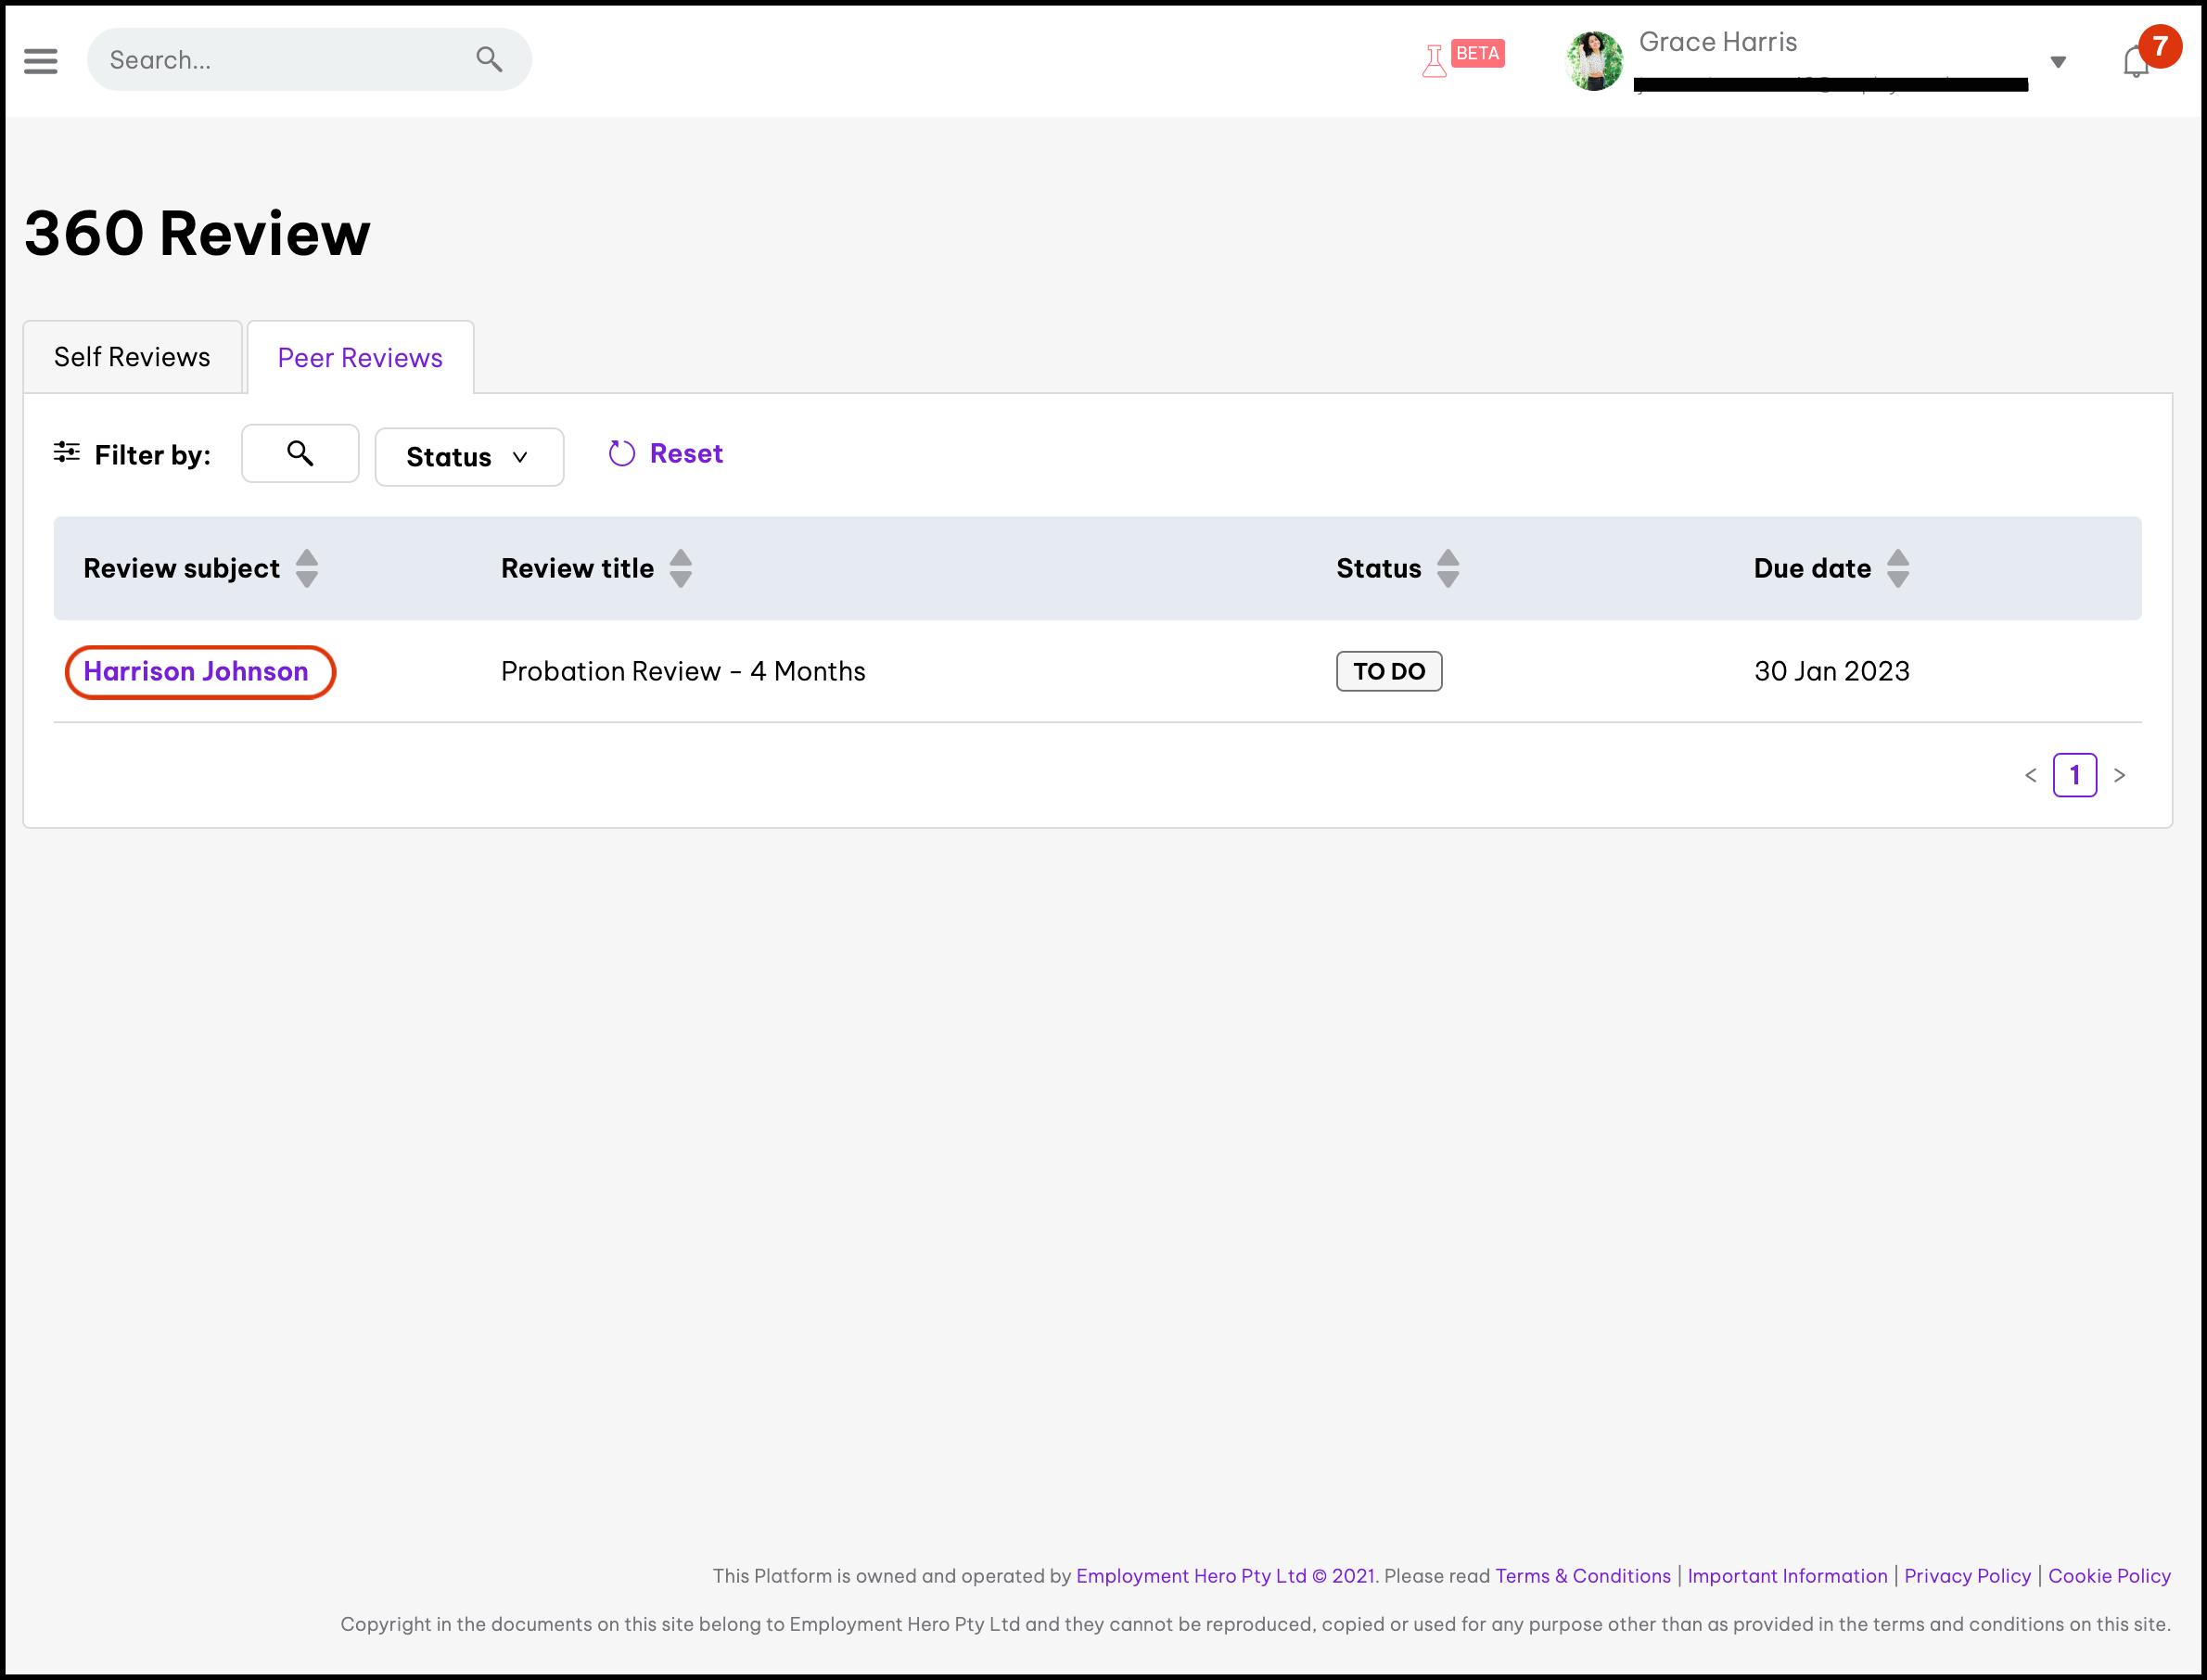Sort table by Review subject
This screenshot has width=2207, height=1680.
pos(307,568)
